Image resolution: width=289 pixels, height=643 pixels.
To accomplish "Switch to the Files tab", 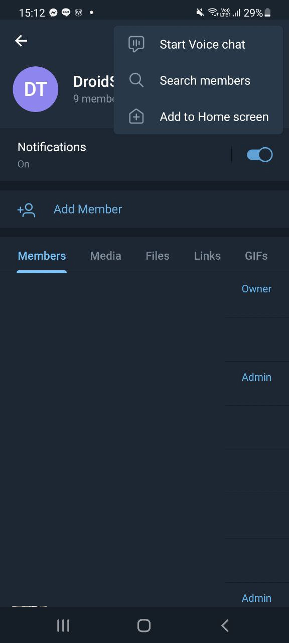I will (x=158, y=256).
